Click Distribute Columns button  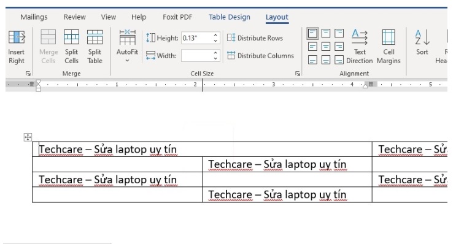[260, 56]
